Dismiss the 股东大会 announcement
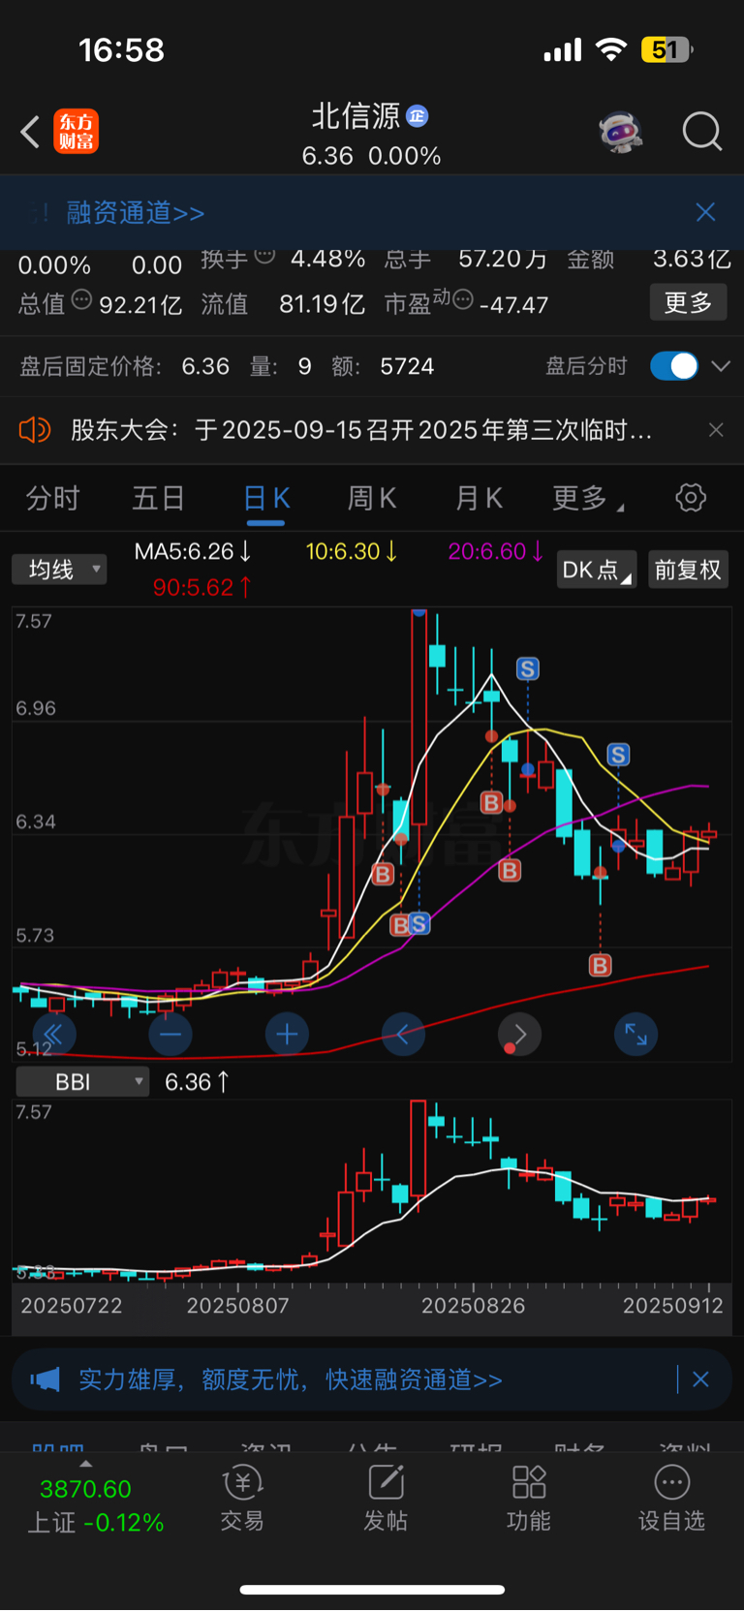Viewport: 744px width, 1611px height. tap(716, 429)
